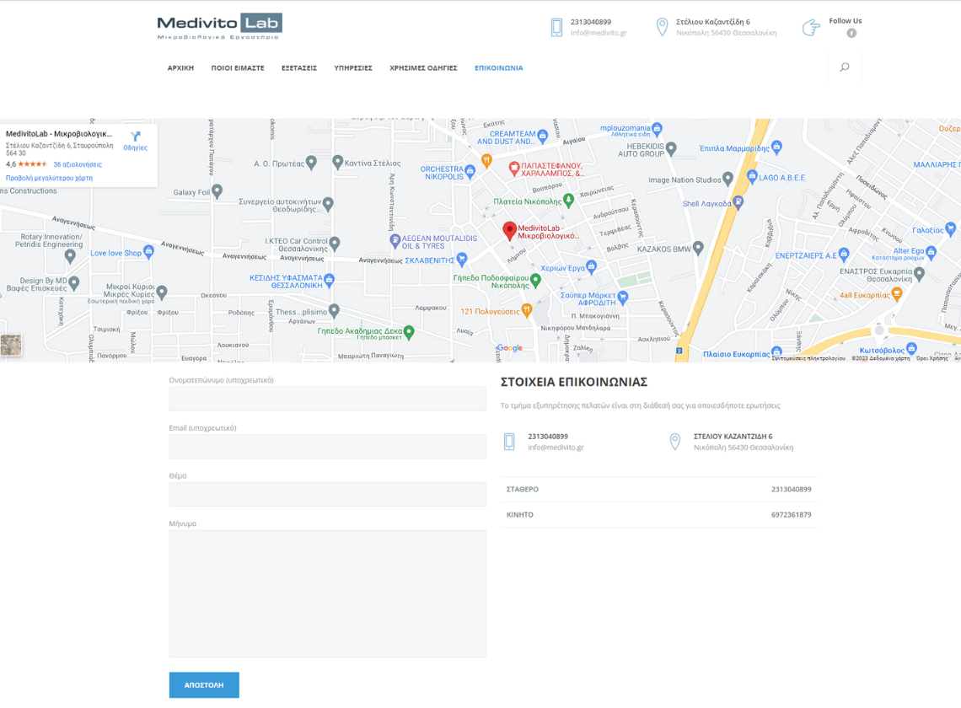
Task: Click the Καντίνα Στέλιος map pin
Action: [x=337, y=162]
